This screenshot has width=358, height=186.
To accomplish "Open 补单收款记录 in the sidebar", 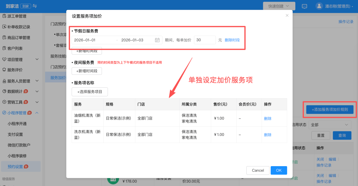I will pyautogui.click(x=19, y=27).
